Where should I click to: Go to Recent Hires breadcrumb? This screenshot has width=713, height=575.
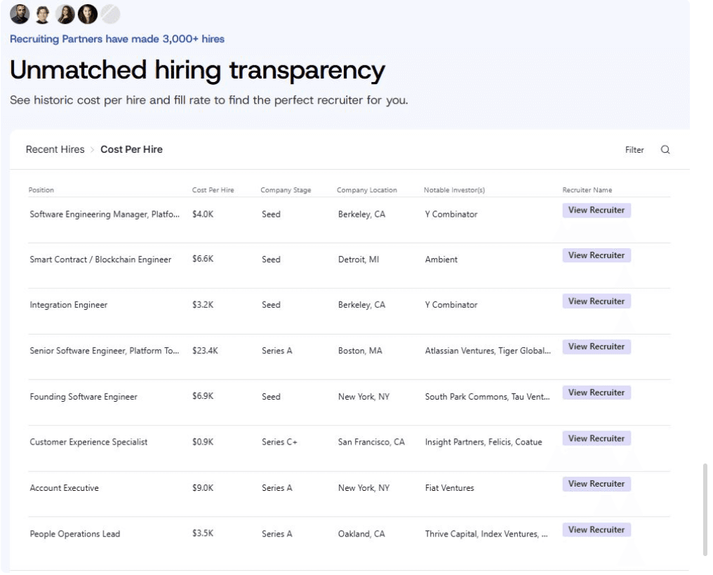(x=55, y=149)
